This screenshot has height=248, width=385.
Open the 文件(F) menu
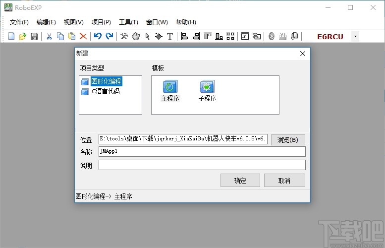[19, 22]
